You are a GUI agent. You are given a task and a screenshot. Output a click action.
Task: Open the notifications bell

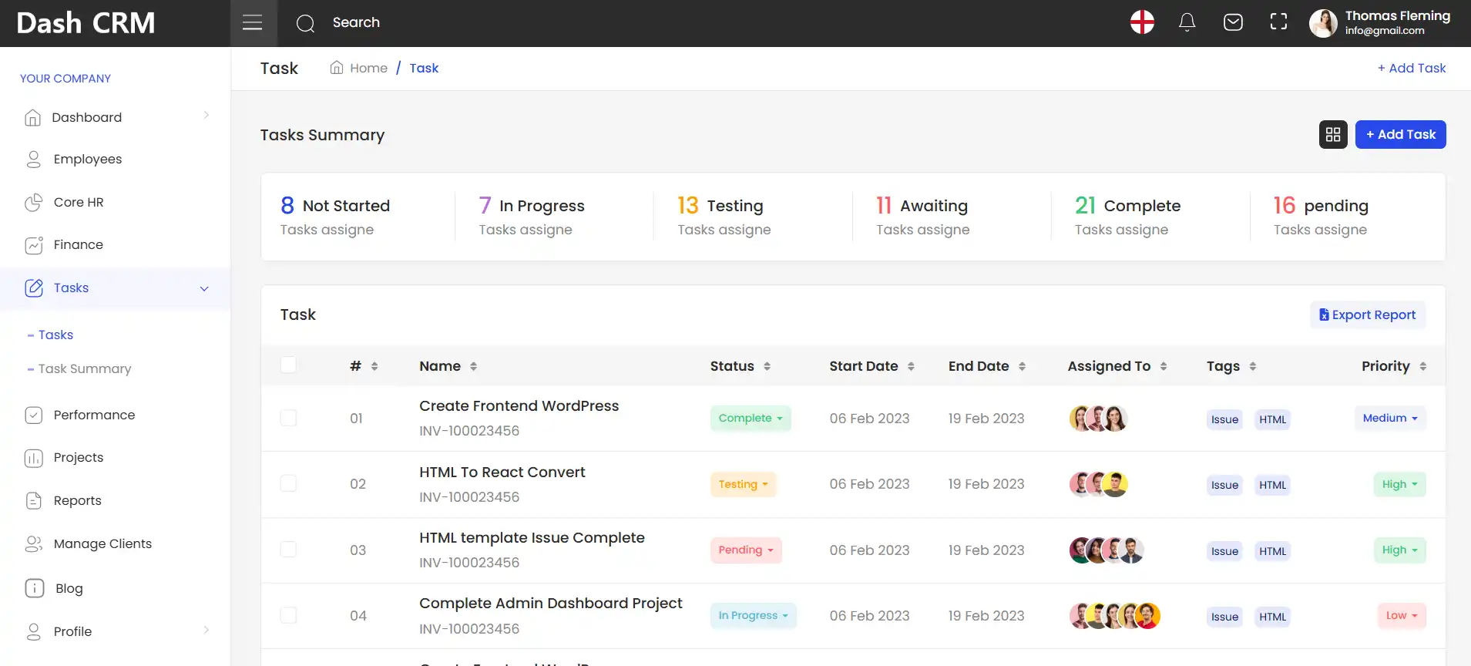coord(1187,22)
